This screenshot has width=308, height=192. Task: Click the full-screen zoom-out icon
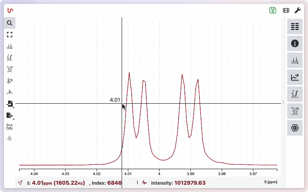tap(10, 35)
